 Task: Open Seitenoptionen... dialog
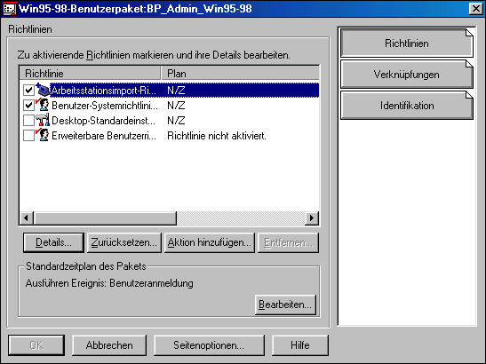(209, 345)
